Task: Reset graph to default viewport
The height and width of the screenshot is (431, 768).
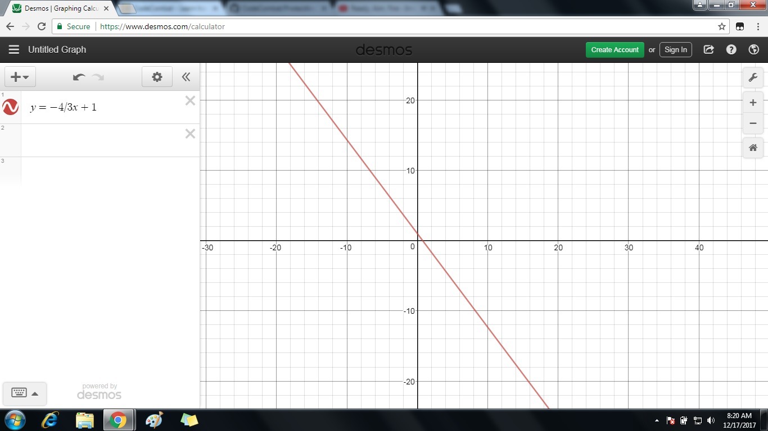Action: tap(753, 148)
